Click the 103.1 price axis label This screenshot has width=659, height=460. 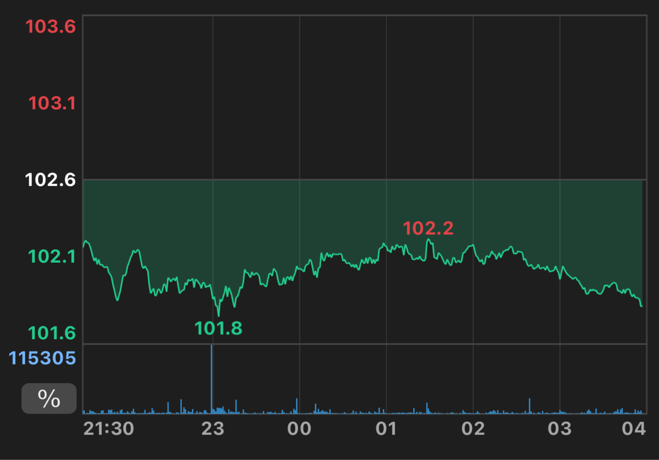click(52, 103)
